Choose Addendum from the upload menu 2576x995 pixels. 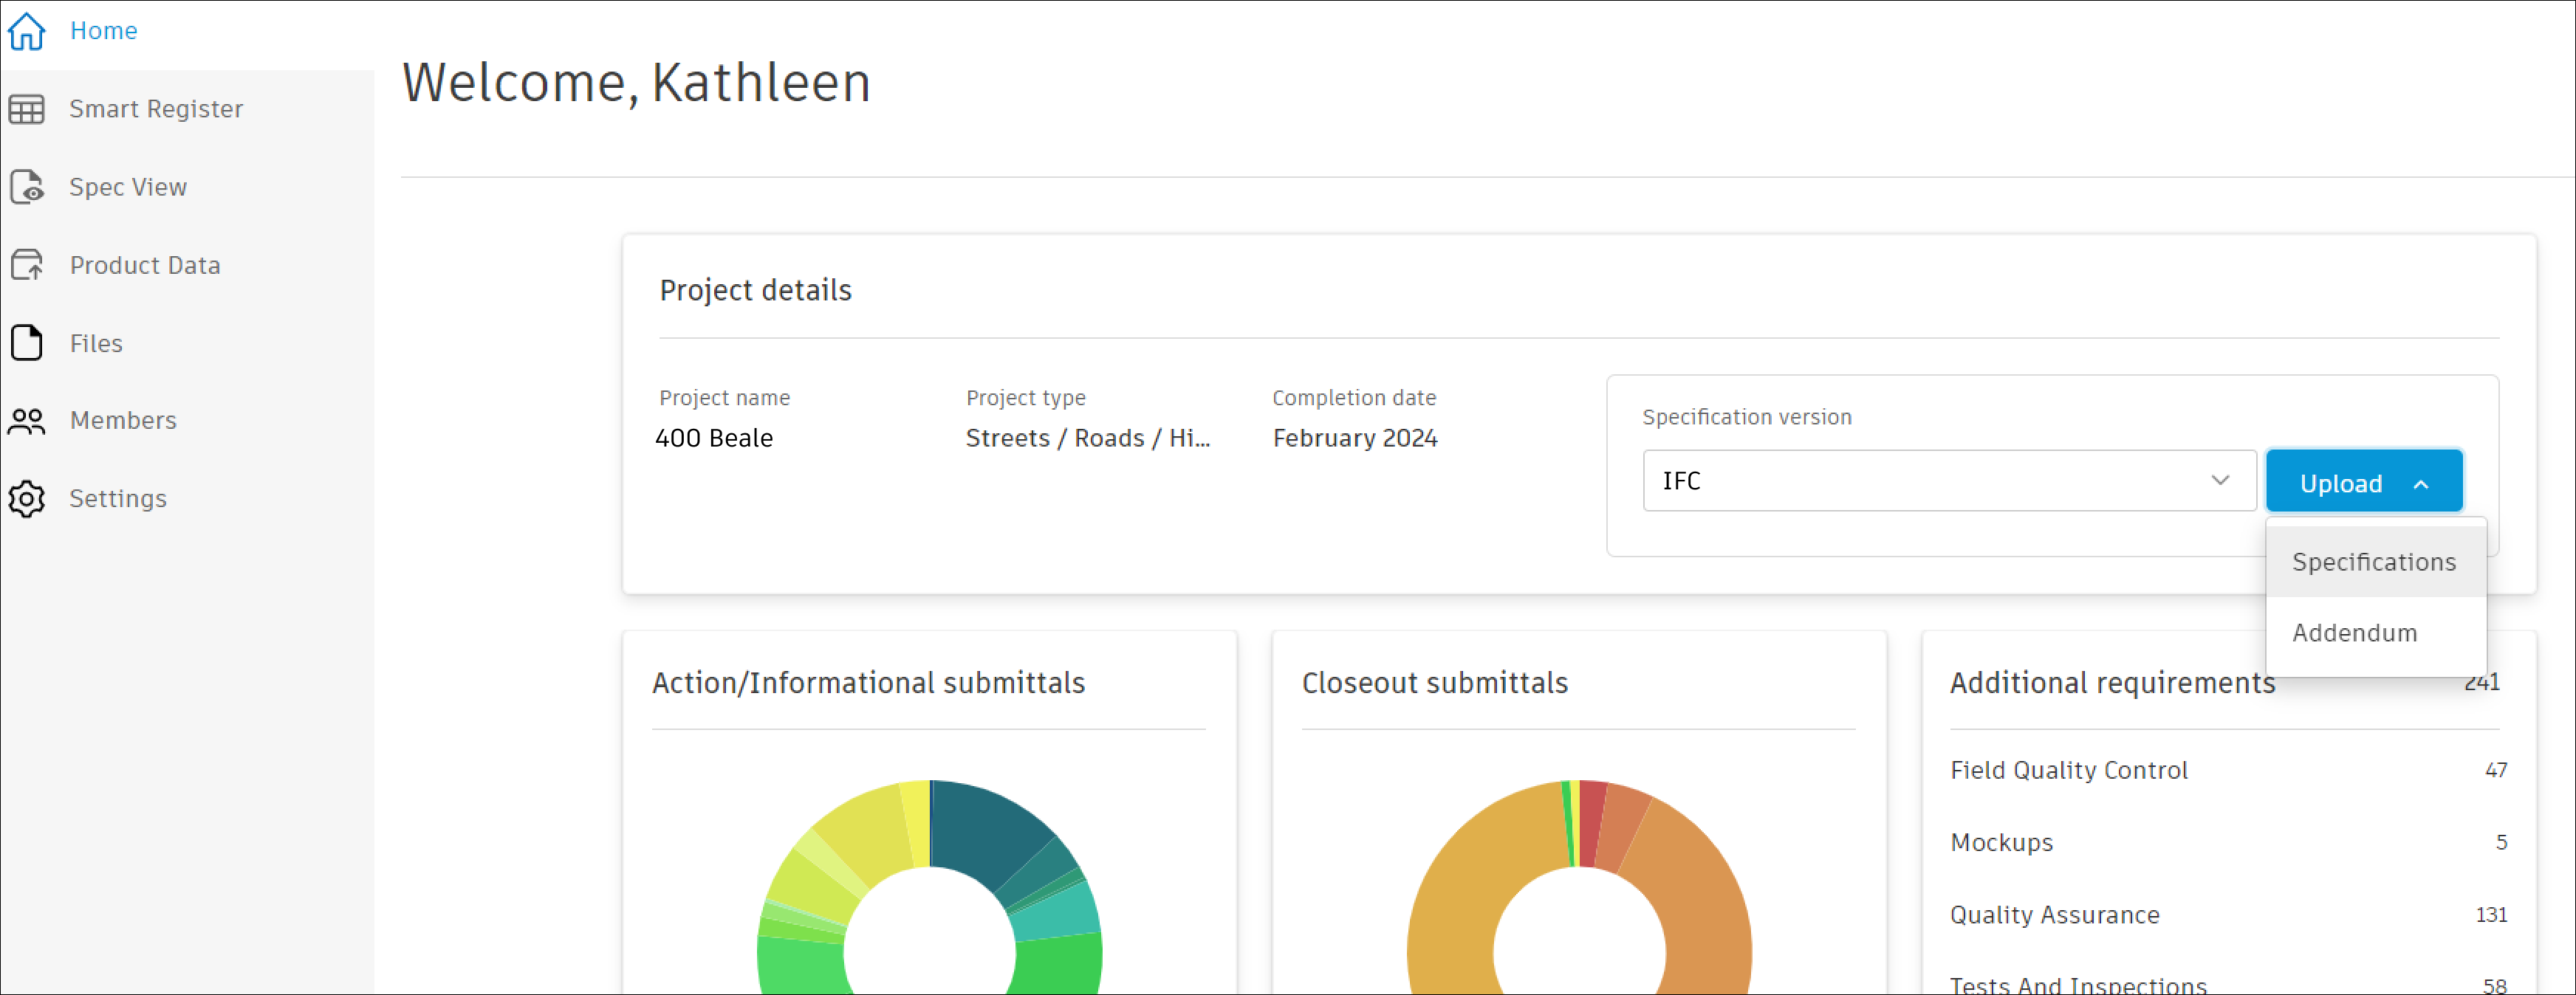2354,633
